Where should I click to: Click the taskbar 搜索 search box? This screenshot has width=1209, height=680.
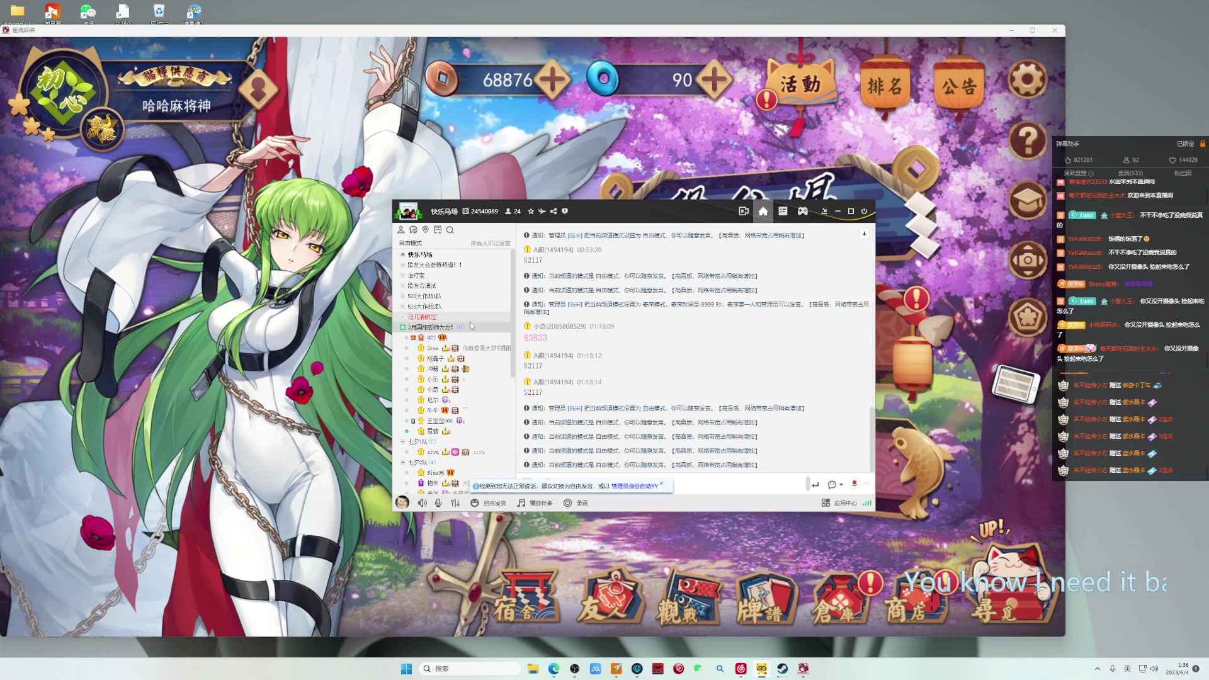coord(470,669)
